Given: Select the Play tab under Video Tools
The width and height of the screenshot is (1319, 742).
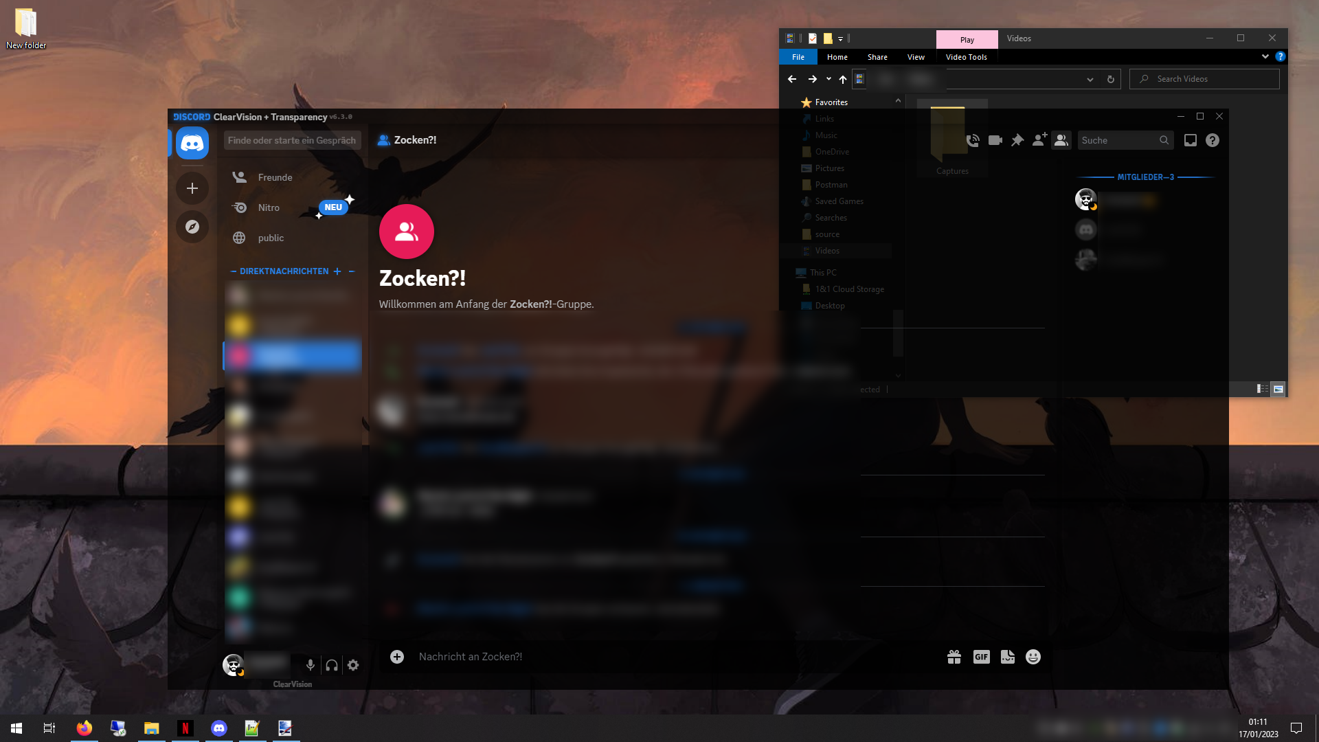Looking at the screenshot, I should 967,39.
